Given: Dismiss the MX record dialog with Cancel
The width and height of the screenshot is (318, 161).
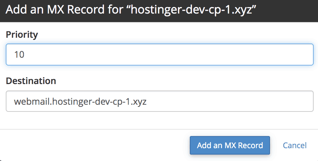Looking at the screenshot, I should (294, 145).
